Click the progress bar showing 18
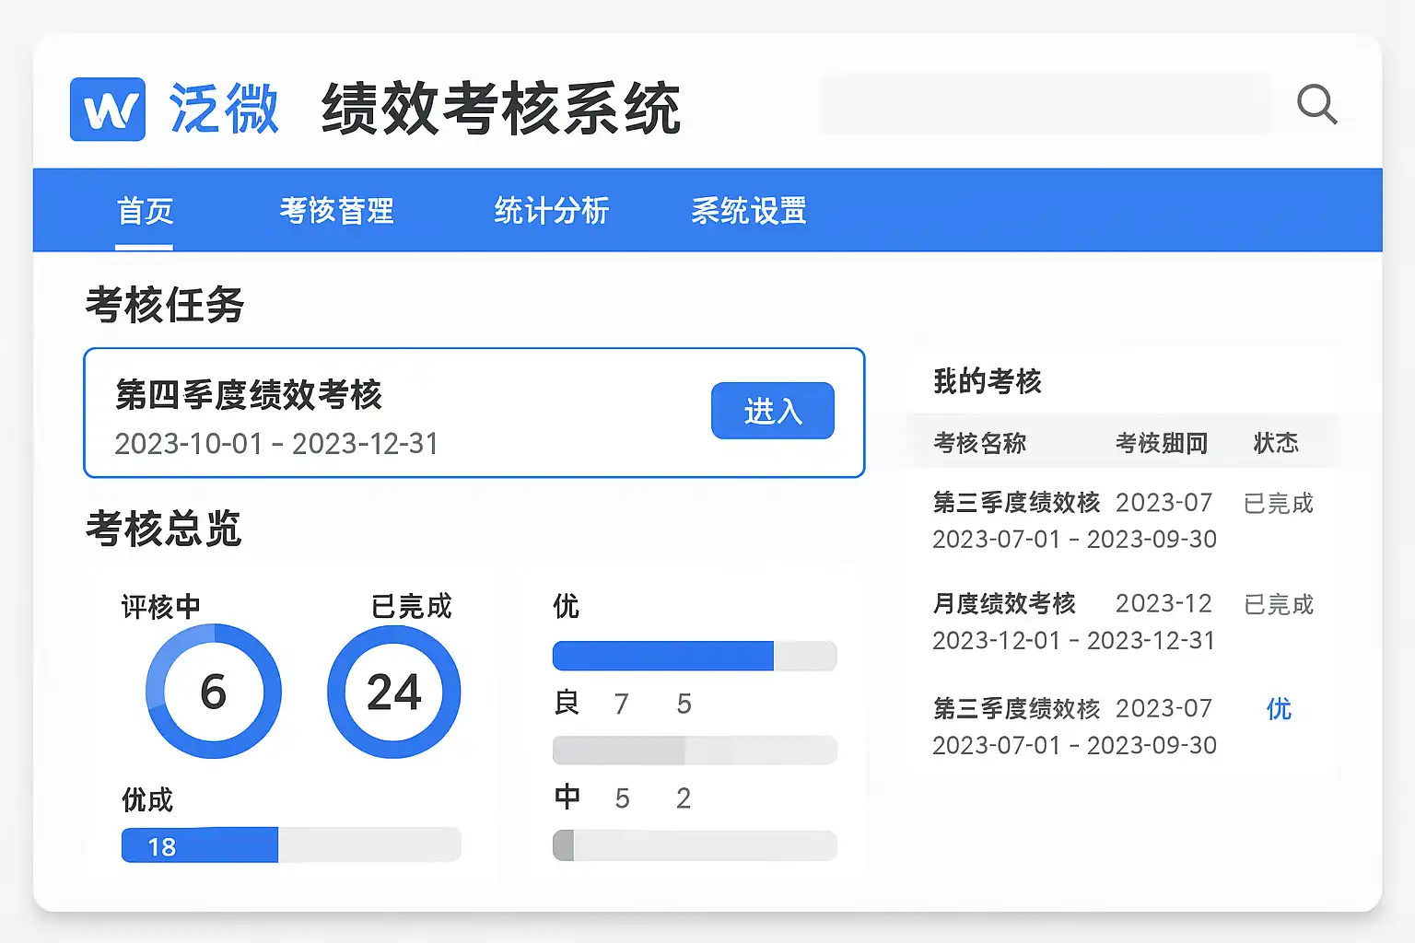 (x=290, y=845)
